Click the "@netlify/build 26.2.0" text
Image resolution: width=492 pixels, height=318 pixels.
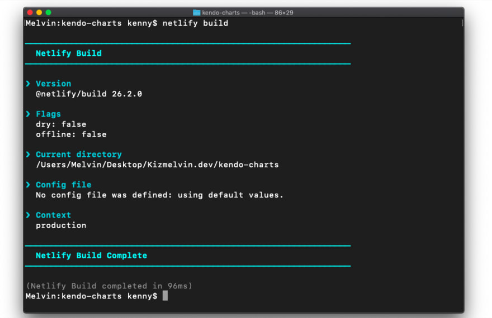[x=89, y=94]
